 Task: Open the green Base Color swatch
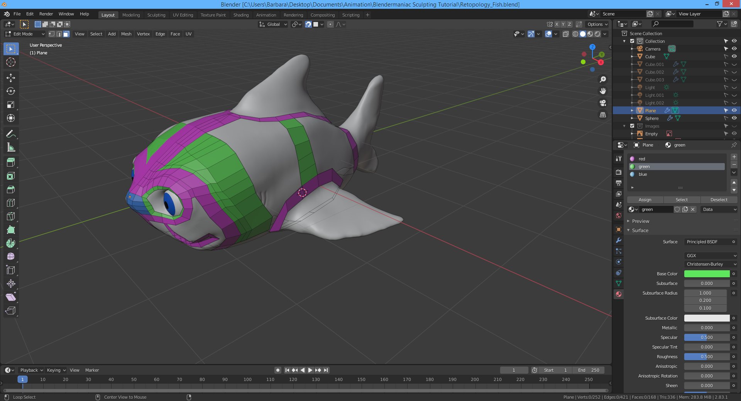[x=707, y=274]
